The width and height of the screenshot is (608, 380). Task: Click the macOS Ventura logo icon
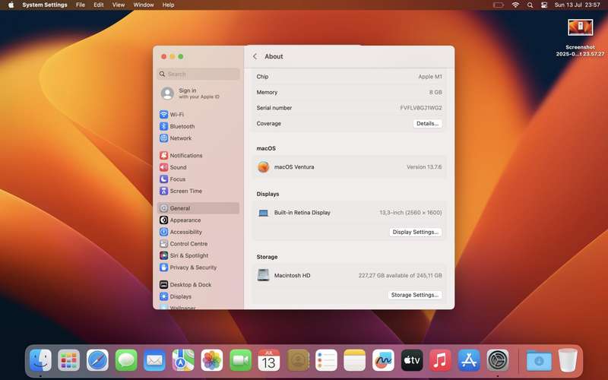click(263, 166)
